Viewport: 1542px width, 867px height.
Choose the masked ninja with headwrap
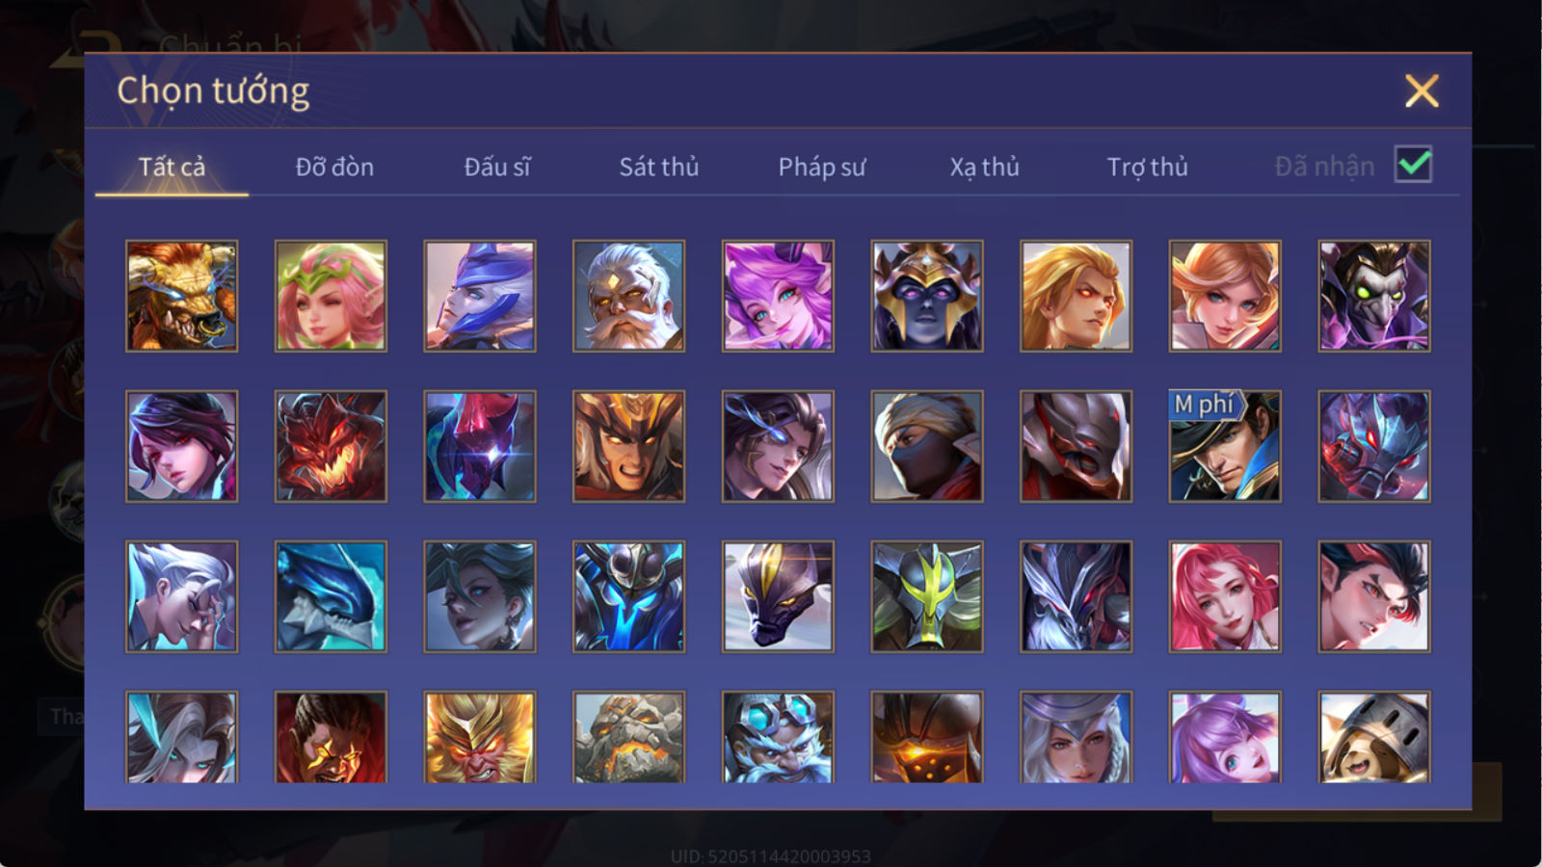(x=927, y=446)
